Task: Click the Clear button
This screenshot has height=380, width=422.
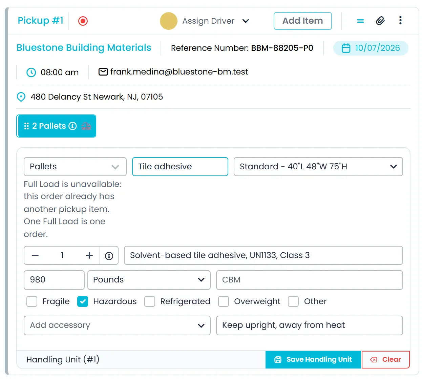Action: click(386, 360)
